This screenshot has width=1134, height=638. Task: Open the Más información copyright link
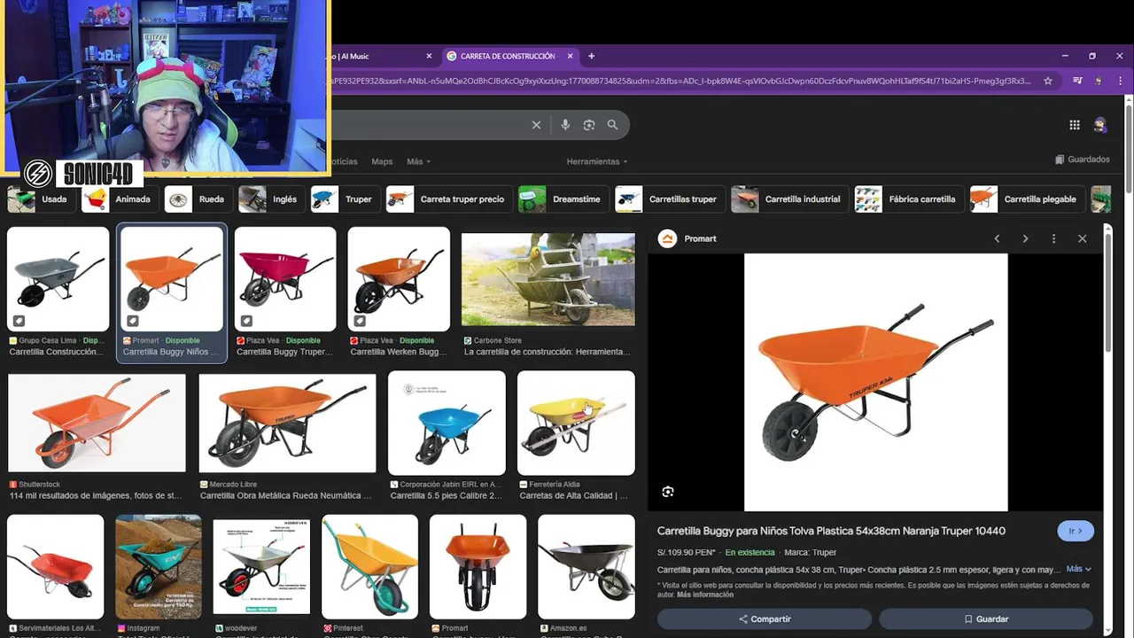click(705, 595)
